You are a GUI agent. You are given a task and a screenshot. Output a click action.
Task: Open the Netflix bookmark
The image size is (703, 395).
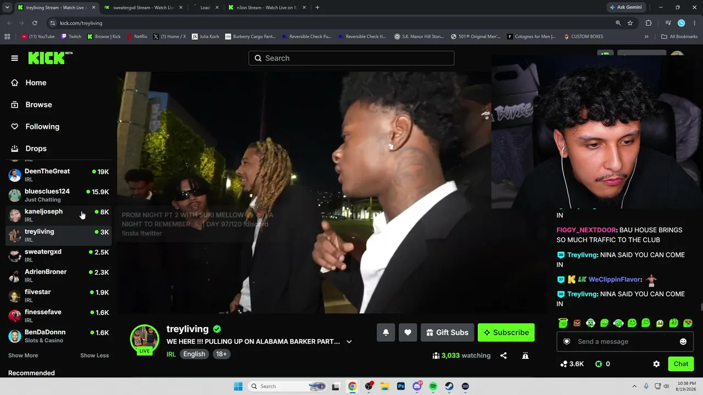pyautogui.click(x=137, y=37)
